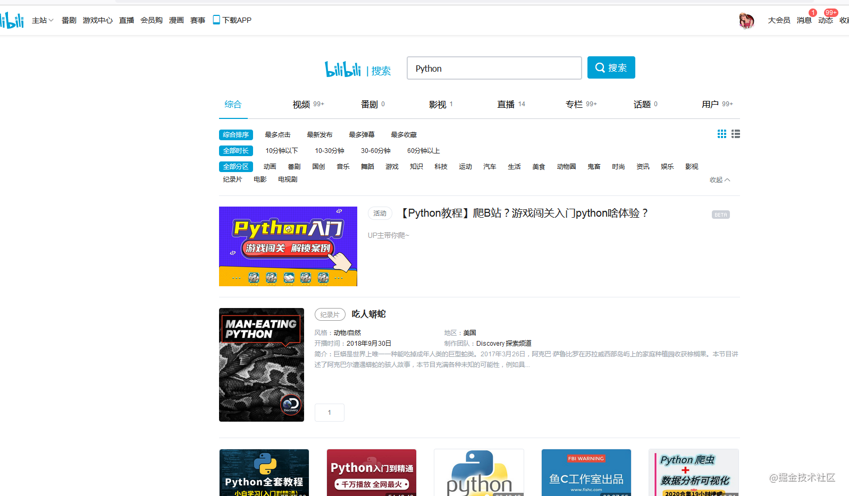This screenshot has width=849, height=496.
Task: Switch to the 专栏 results tab
Action: click(x=581, y=104)
